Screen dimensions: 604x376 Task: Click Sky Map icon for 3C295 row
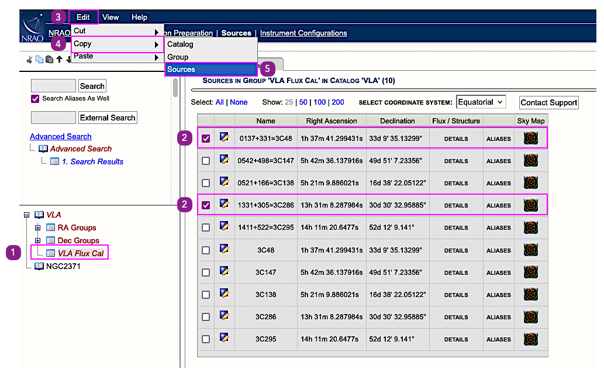click(530, 339)
